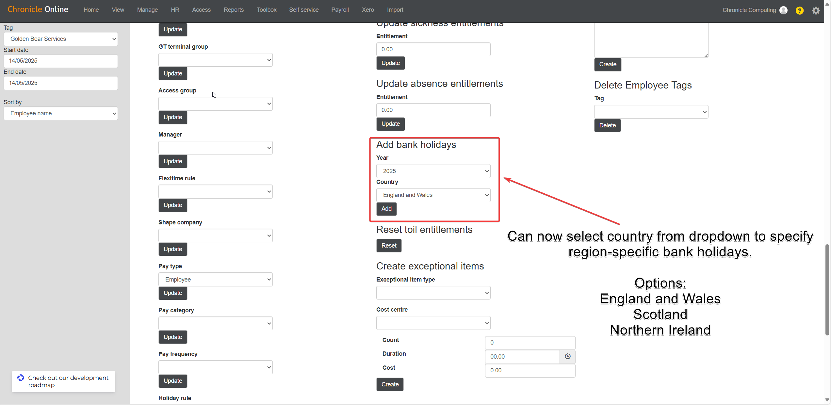Click the Start date input field
The height and width of the screenshot is (405, 831).
(x=61, y=61)
